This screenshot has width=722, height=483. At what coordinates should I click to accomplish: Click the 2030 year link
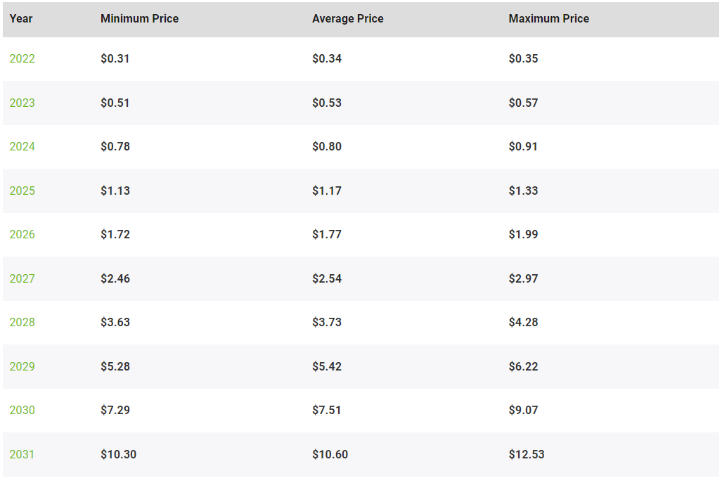click(22, 411)
